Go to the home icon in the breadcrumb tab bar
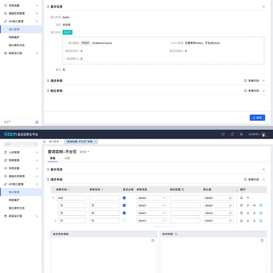The height and width of the screenshot is (273, 273). tap(44, 141)
